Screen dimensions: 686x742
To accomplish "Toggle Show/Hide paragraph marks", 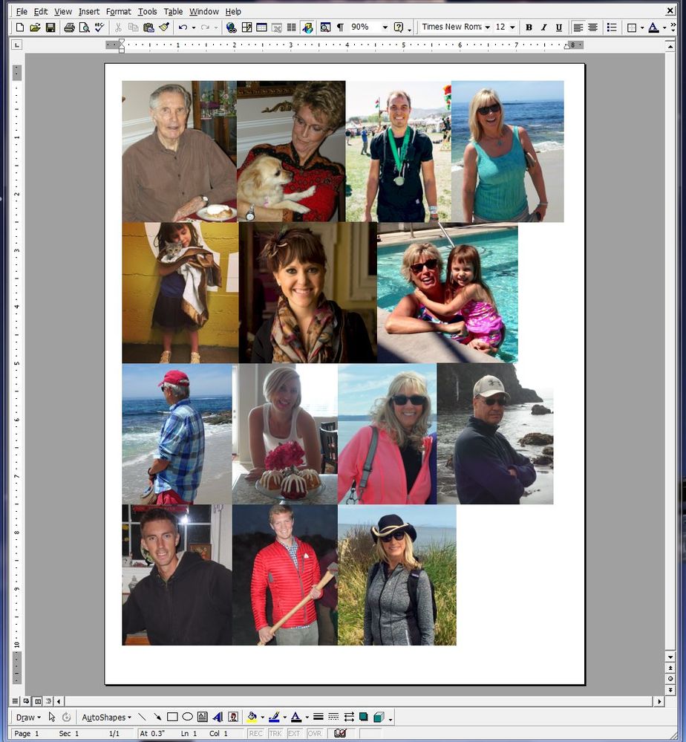I will click(340, 27).
